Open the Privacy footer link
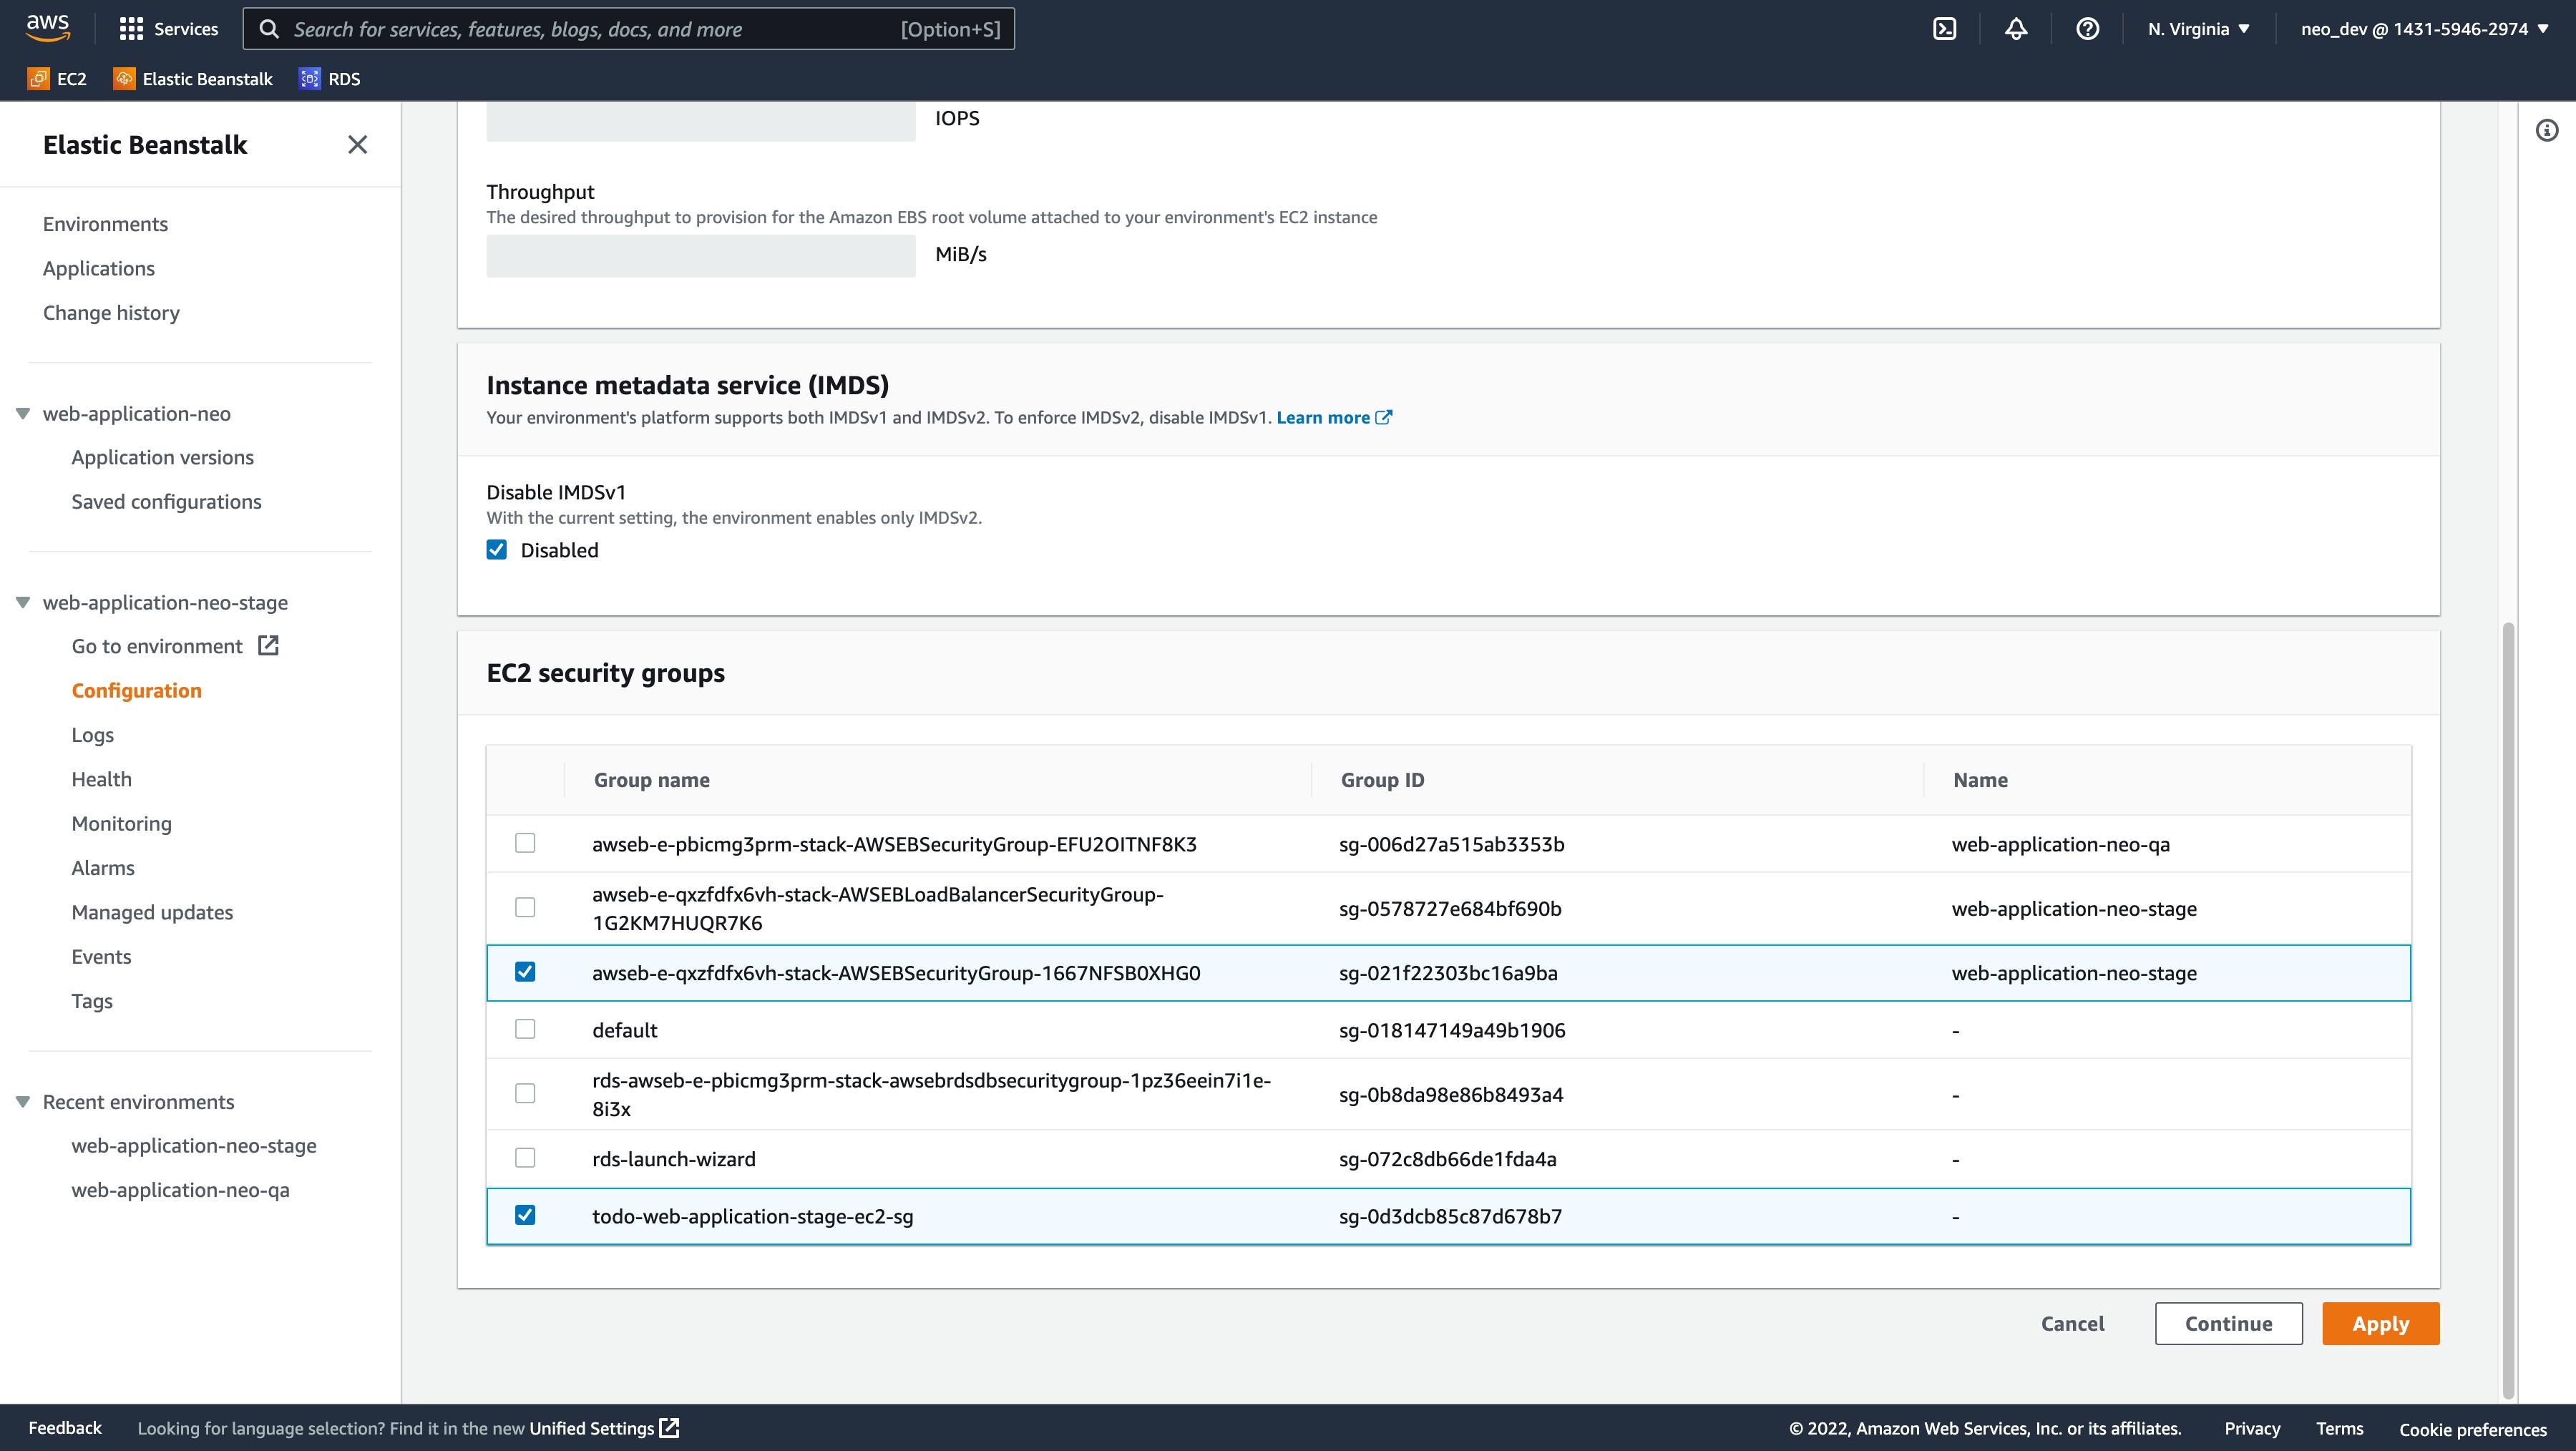2576x1451 pixels. tap(2252, 1428)
